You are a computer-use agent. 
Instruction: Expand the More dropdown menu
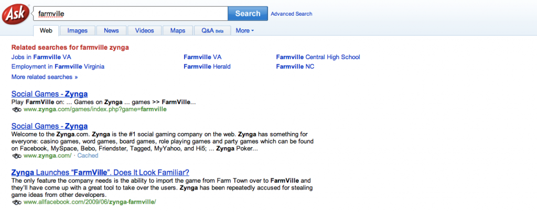[245, 31]
